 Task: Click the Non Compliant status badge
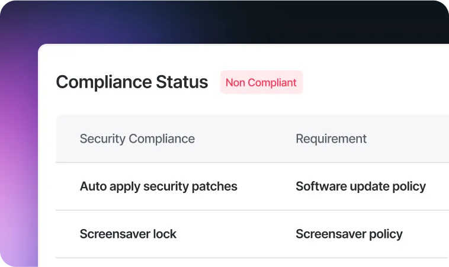tap(261, 82)
